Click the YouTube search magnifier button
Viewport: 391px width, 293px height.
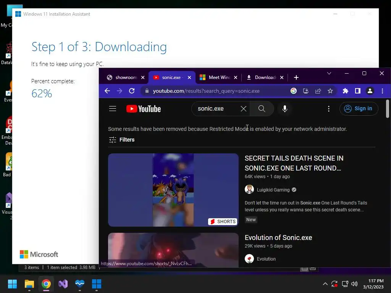coord(262,109)
